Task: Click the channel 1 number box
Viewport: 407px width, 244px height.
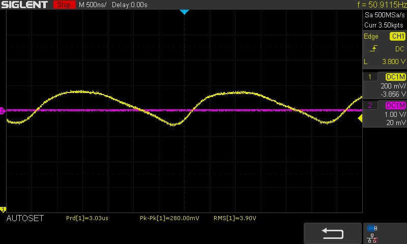Action: point(370,77)
